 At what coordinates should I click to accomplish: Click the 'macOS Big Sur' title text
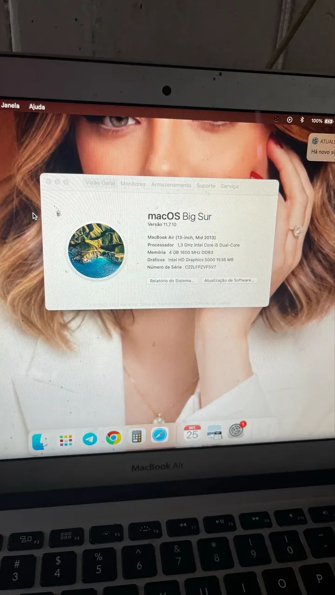tap(180, 216)
